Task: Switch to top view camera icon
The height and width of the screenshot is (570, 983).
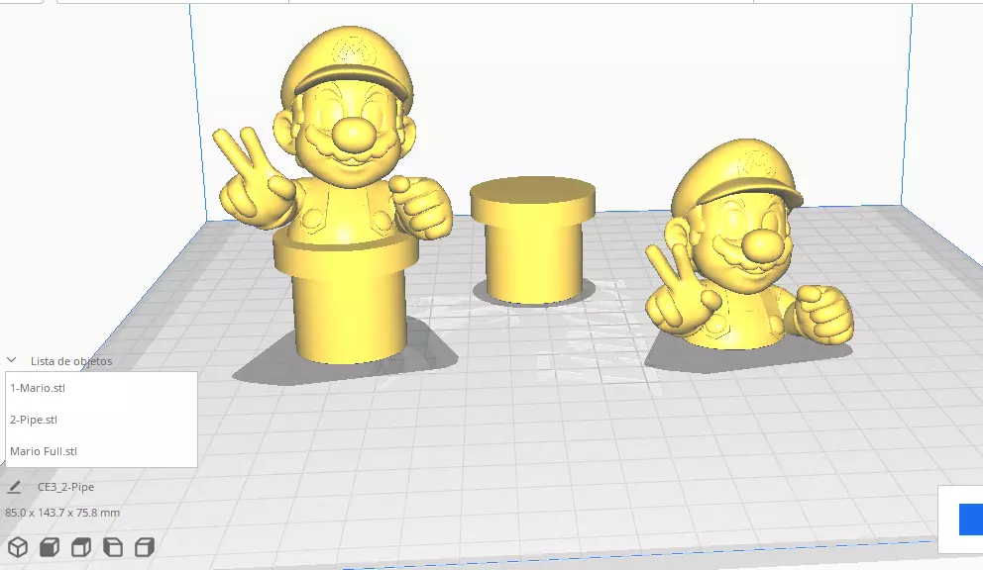Action: [81, 547]
